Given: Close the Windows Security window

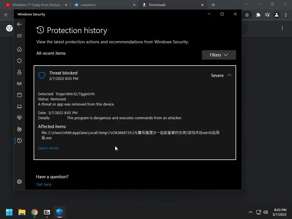Looking at the screenshot, I should (x=235, y=14).
